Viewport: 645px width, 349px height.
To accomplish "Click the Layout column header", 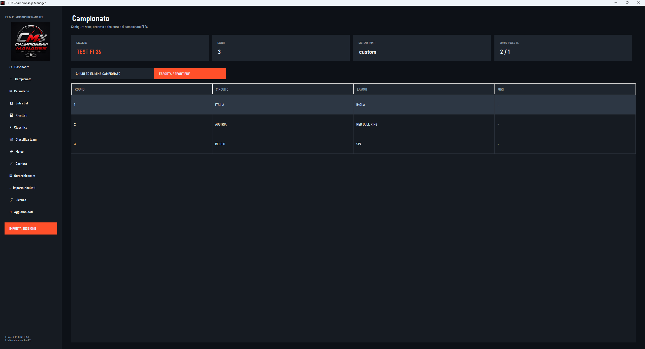I will coord(424,89).
